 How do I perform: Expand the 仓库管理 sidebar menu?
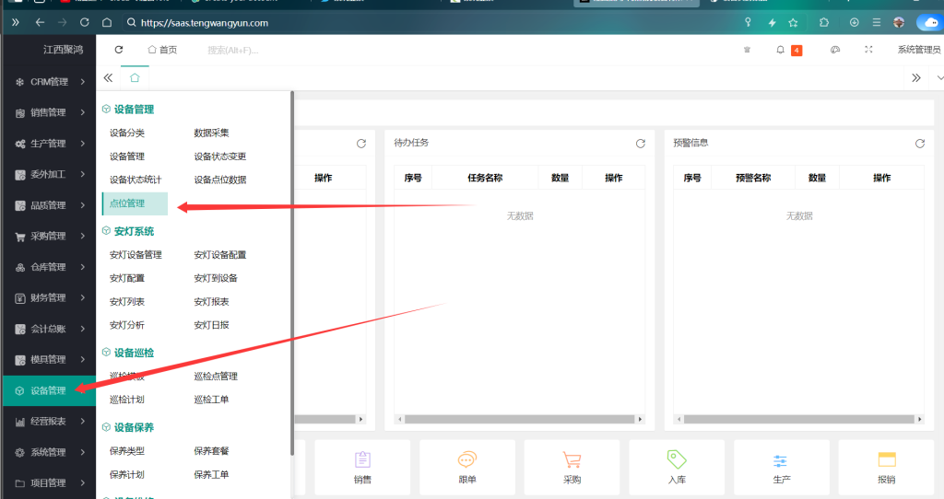tap(48, 267)
